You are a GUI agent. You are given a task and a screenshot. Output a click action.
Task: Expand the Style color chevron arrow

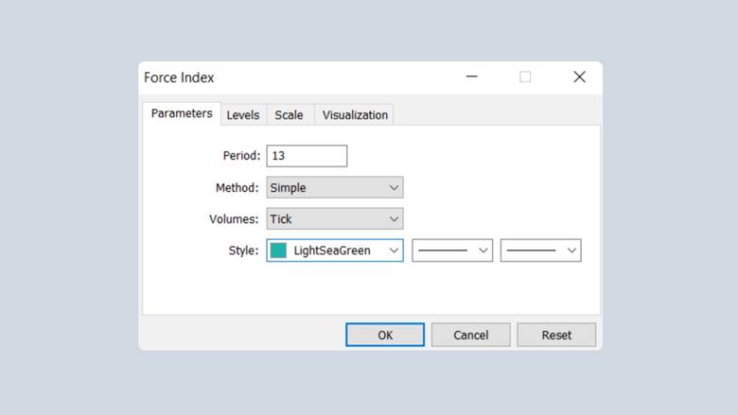click(395, 251)
